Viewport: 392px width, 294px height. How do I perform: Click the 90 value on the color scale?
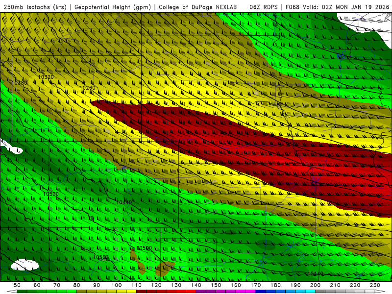[97, 285]
